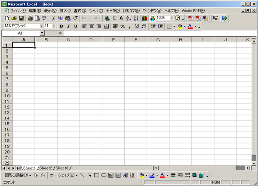
Task: Apply percent style
Action: tap(123, 26)
